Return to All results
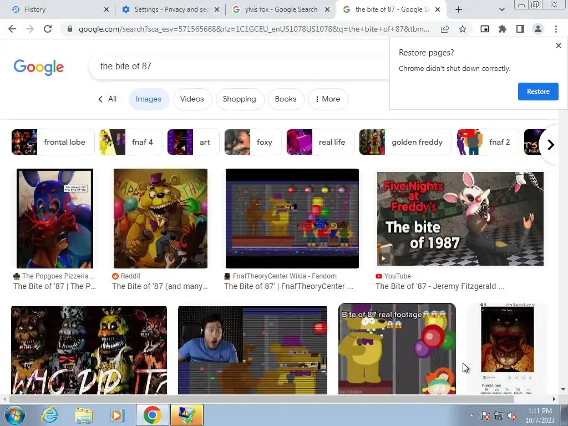Screen dimensions: 568x426 pyautogui.click(x=108, y=99)
